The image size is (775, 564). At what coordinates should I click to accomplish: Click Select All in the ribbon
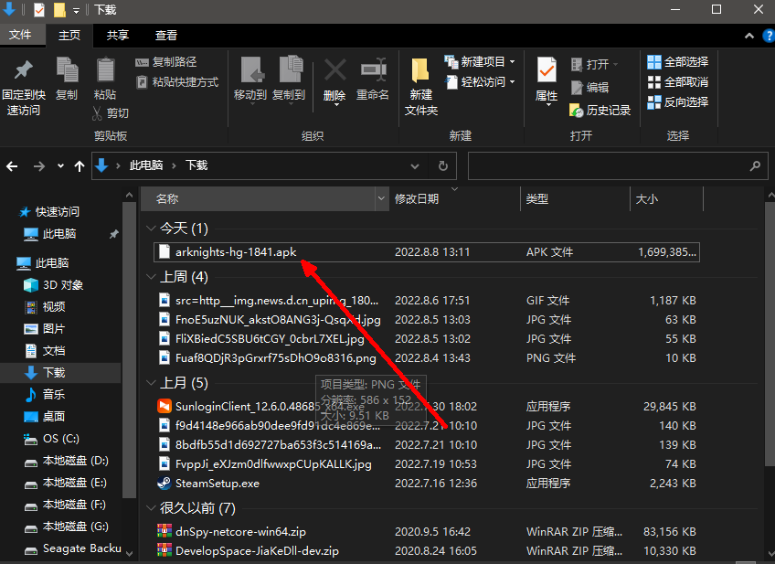[677, 61]
